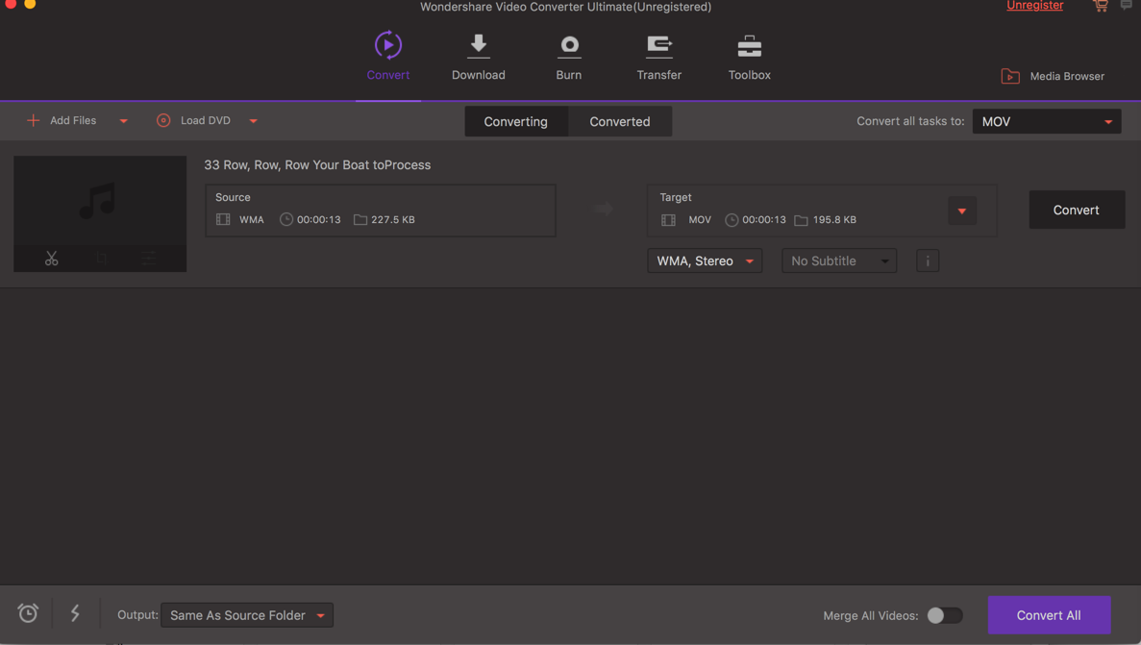
Task: Open the shopping cart icon
Action: [x=1101, y=6]
